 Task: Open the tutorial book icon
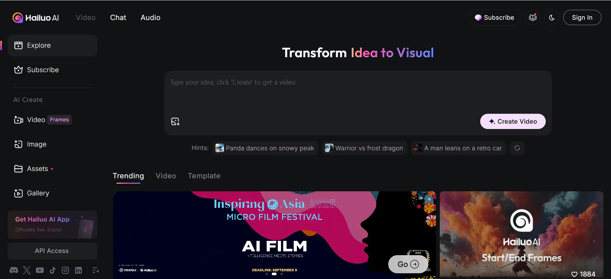533,17
